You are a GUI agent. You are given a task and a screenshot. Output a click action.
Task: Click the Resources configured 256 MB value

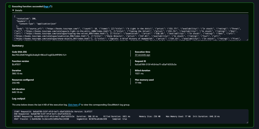click(x=16, y=83)
